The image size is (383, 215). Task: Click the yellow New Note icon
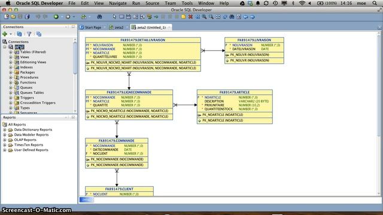184,17
